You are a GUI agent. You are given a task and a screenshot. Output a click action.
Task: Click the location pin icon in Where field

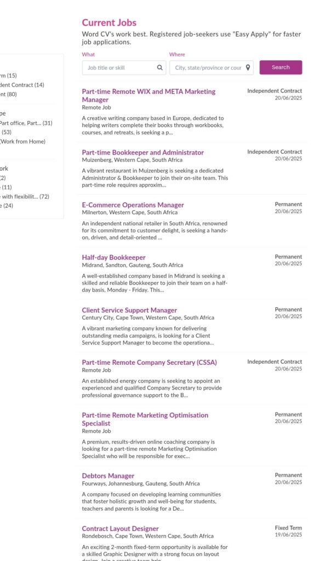click(x=248, y=67)
